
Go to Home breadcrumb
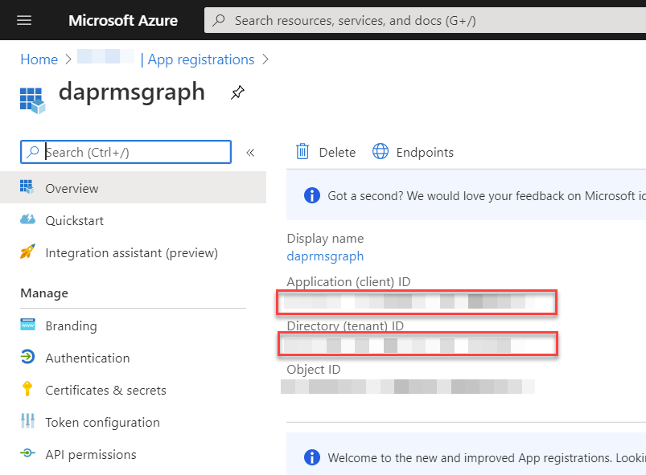click(x=39, y=59)
